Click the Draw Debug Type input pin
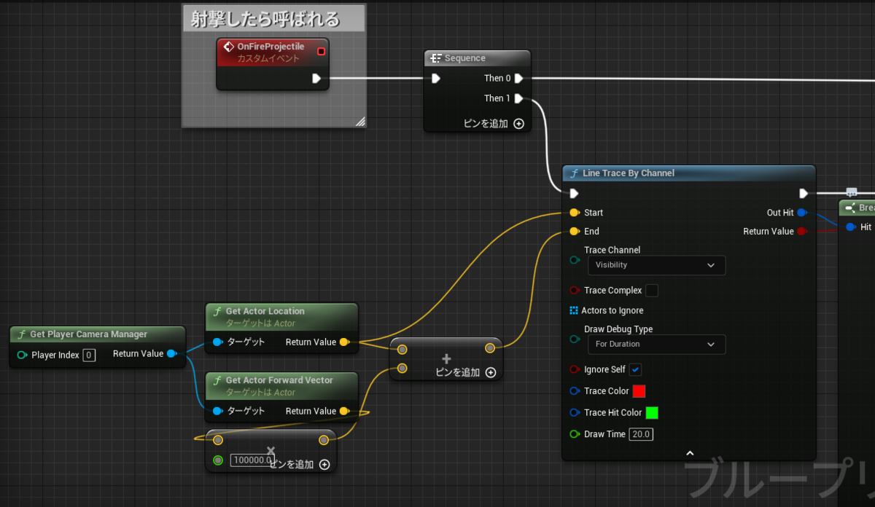The height and width of the screenshot is (507, 875). coord(575,339)
